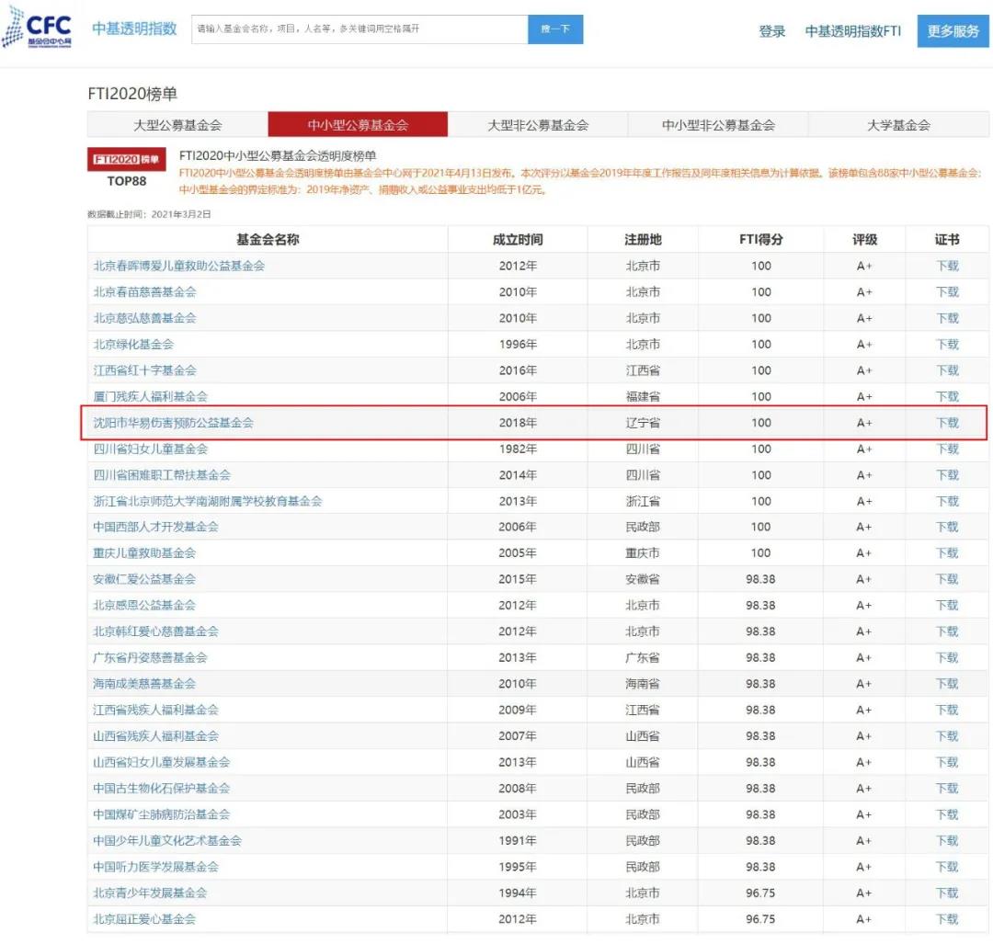Open 山西省妇女儿童发展基金会 foundation link
Viewport: 993px width, 944px height.
point(162,762)
